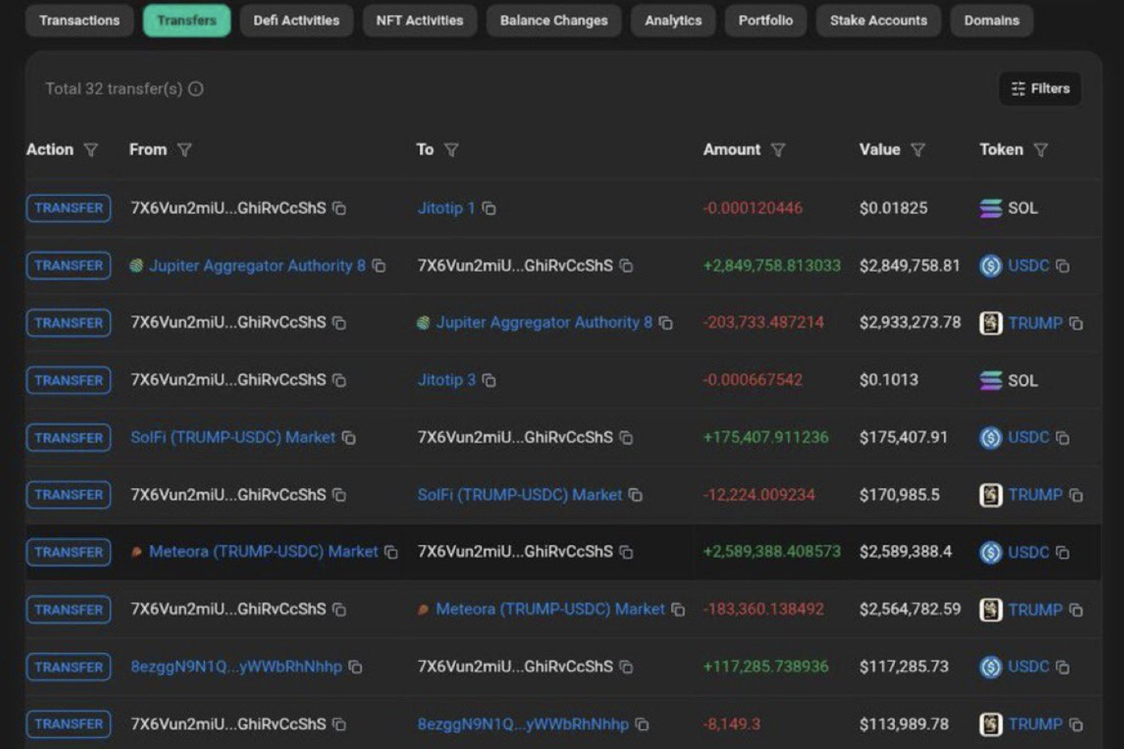Copy TRUMP token address in $2,564,782.59 row

tap(1076, 610)
